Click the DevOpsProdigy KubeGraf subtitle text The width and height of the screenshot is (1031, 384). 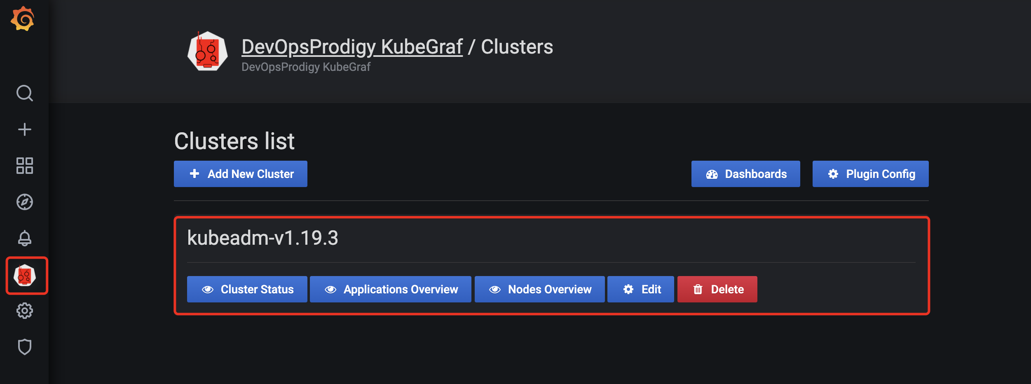pyautogui.click(x=306, y=67)
